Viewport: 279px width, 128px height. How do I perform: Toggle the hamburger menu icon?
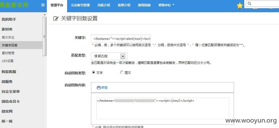[43, 5]
